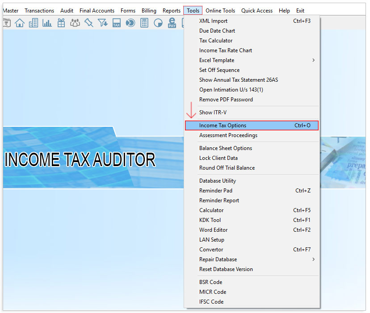Launch Word Editor
The image size is (370, 313).
[252, 230]
